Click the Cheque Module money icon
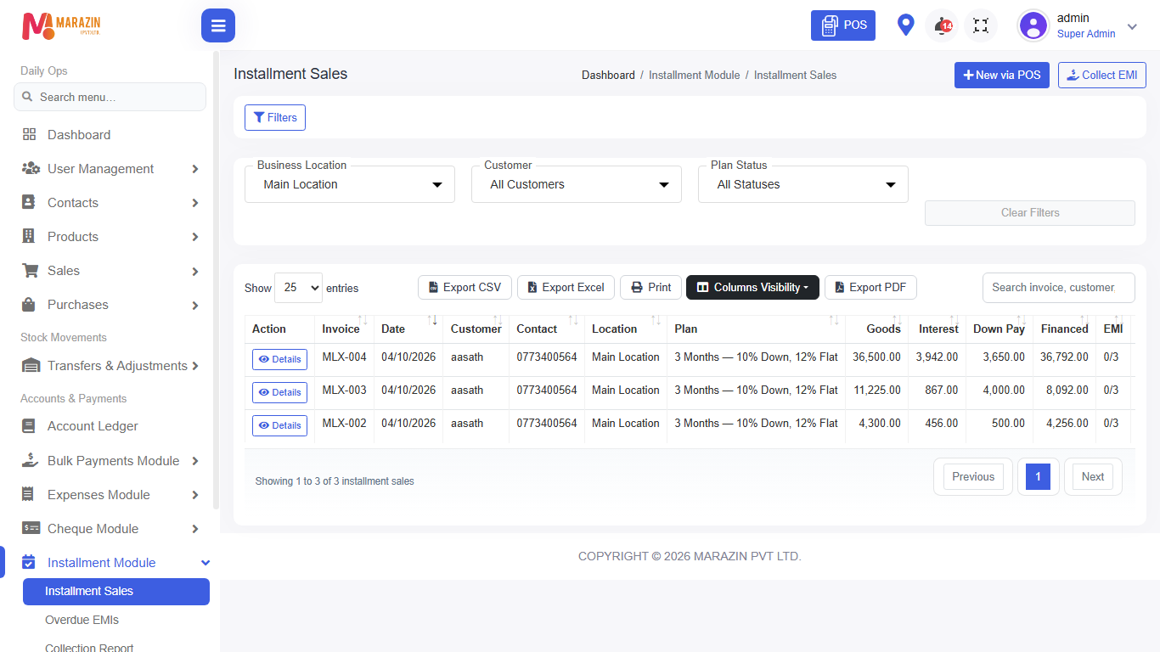The height and width of the screenshot is (652, 1160). tap(31, 529)
